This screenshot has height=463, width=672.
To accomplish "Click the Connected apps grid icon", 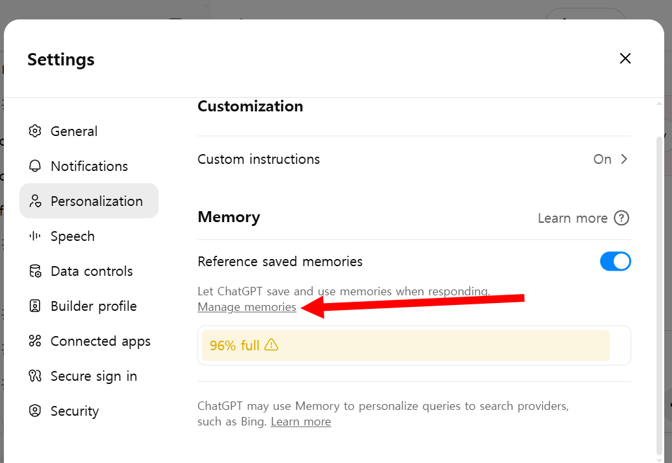I will pos(35,341).
